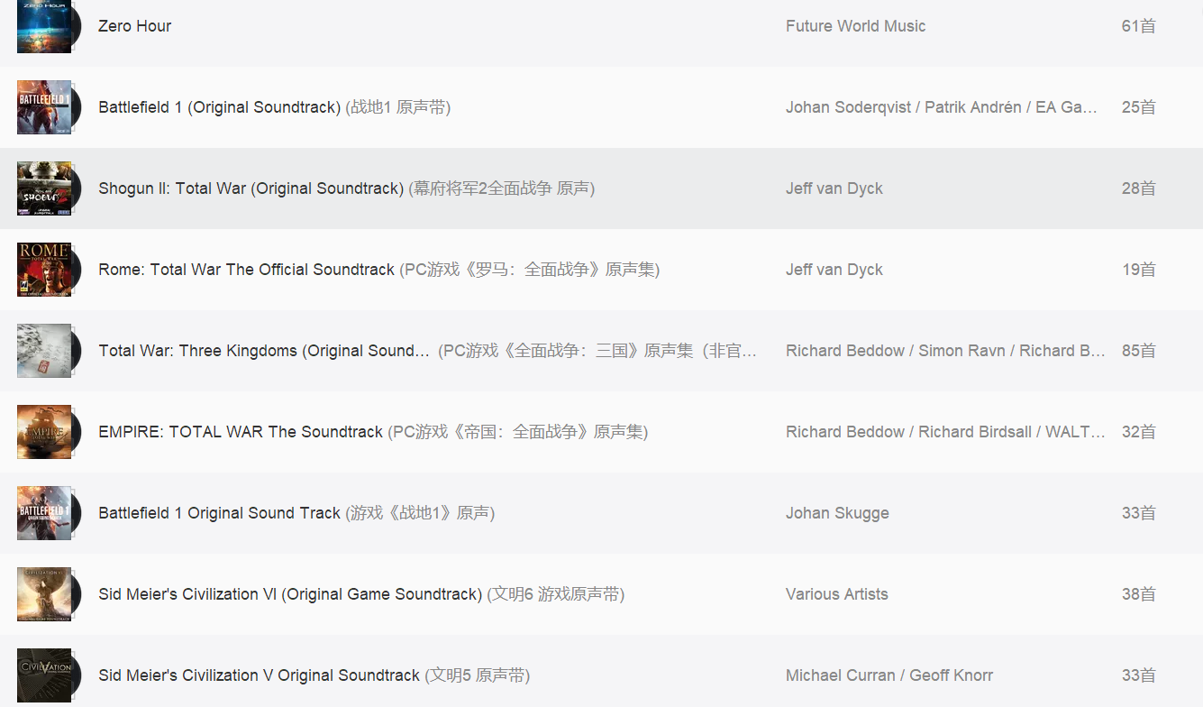Screen dimensions: 1203x707
Task: Click the 85首 track count for Three Kingdoms
Action: coord(1139,351)
